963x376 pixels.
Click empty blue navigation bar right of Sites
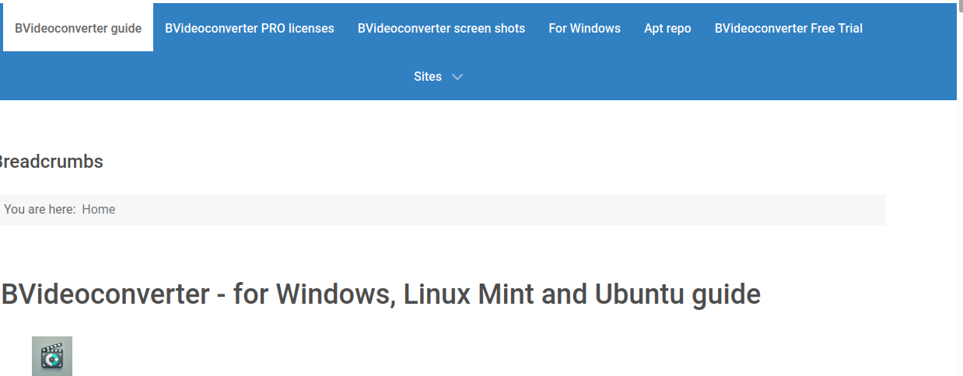[700, 77]
